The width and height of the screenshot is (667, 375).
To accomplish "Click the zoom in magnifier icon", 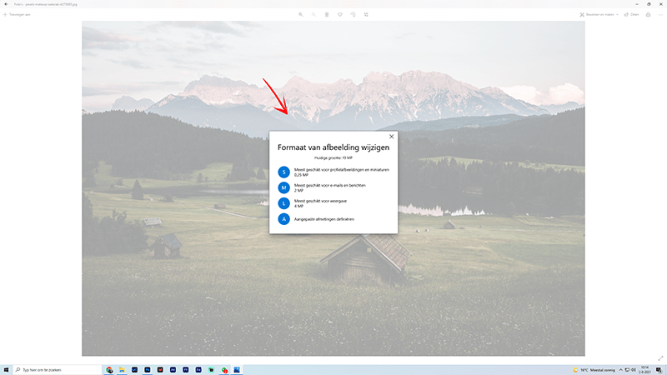I will tap(301, 14).
